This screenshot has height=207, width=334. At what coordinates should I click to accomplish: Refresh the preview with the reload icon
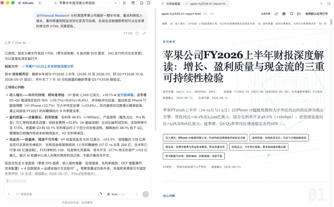click(291, 14)
